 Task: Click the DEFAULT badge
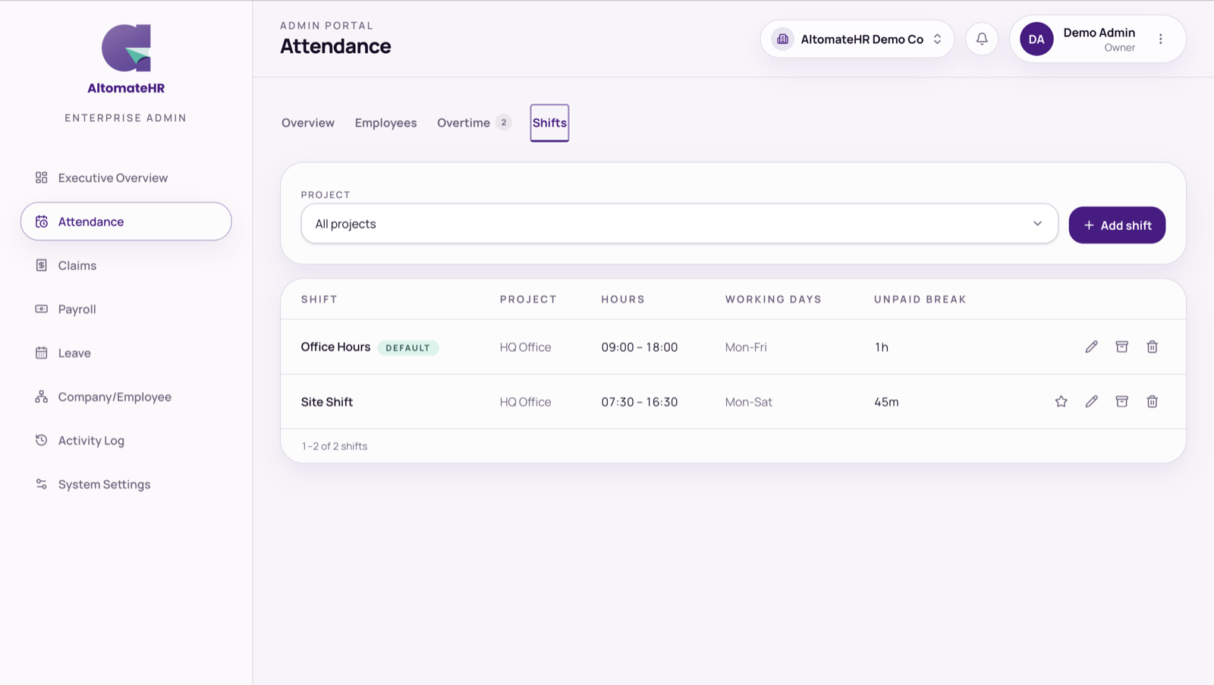point(408,348)
